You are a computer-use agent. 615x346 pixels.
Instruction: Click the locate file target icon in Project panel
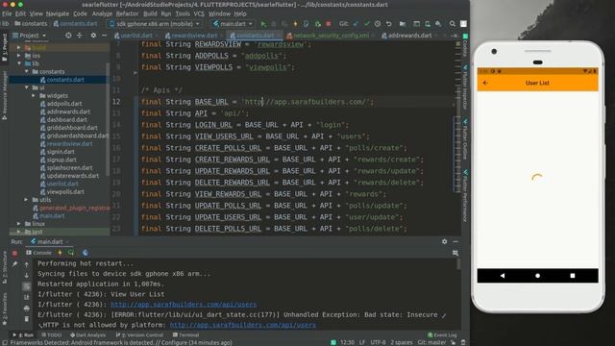click(x=68, y=36)
